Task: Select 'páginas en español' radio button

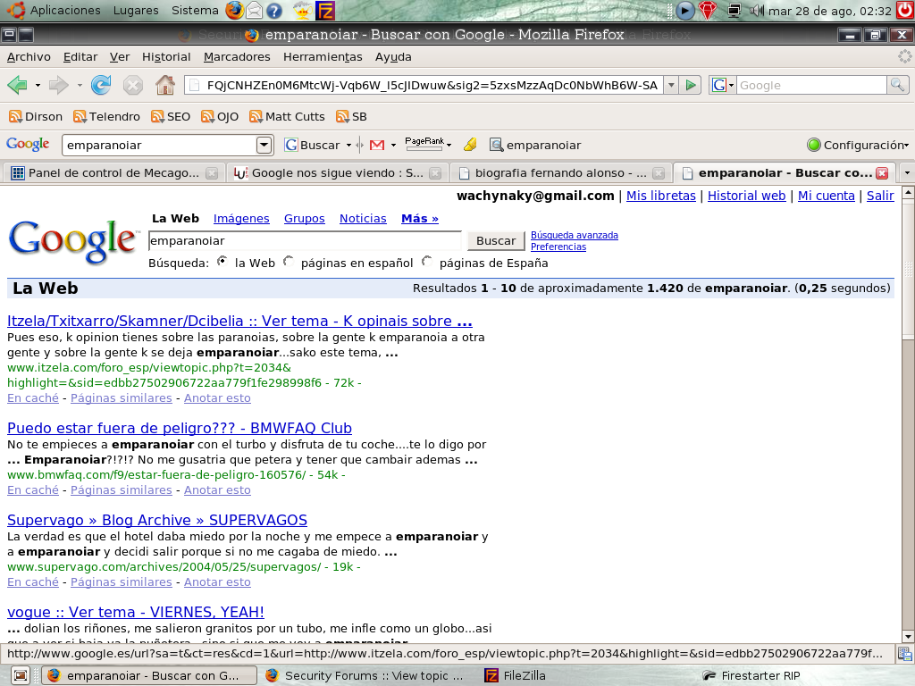Action: [289, 262]
